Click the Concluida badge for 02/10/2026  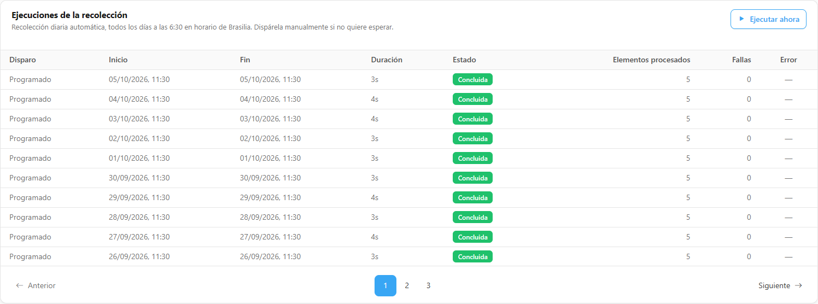coord(472,138)
